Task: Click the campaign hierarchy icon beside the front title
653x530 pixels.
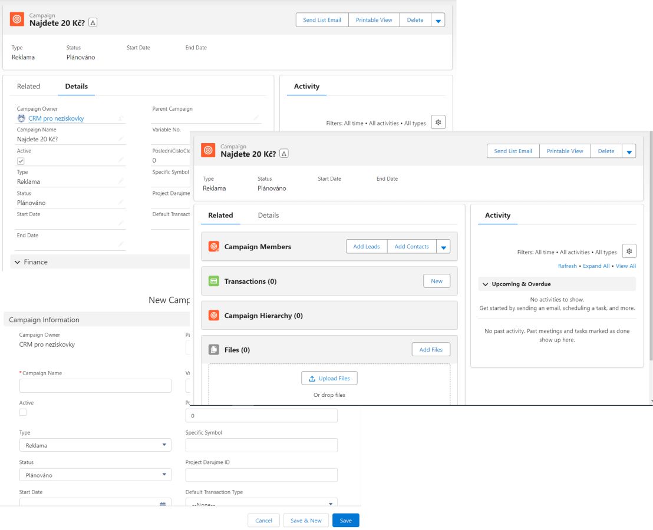Action: [x=284, y=154]
